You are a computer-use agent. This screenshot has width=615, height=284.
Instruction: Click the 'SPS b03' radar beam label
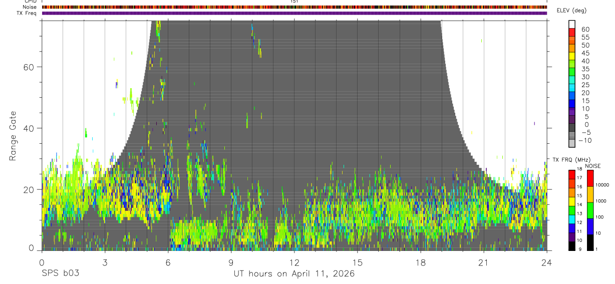click(x=60, y=274)
